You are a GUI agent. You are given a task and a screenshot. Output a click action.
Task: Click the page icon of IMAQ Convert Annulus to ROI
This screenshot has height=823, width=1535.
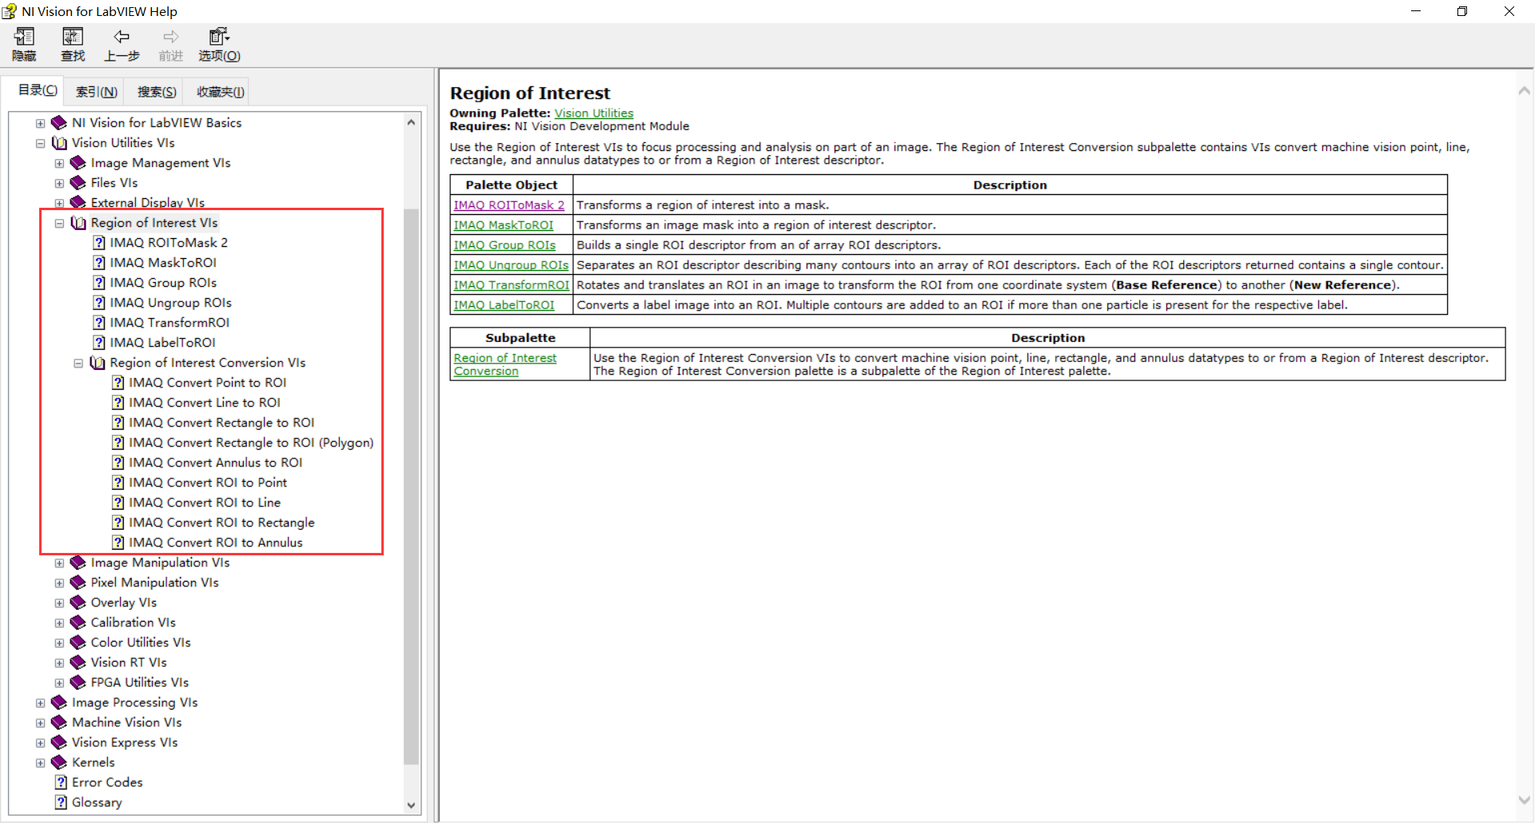pos(118,462)
